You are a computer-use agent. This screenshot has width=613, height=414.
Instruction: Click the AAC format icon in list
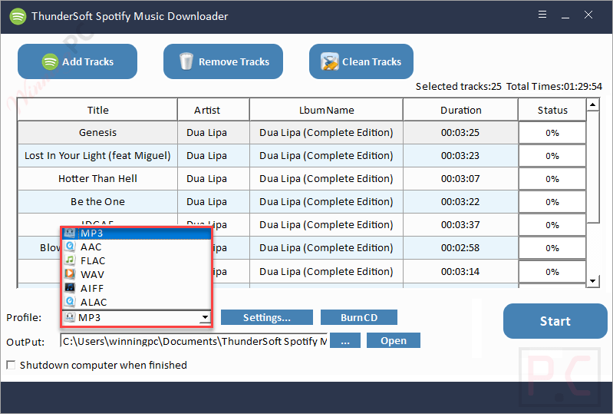[70, 247]
